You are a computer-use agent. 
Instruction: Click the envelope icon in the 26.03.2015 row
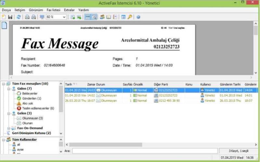pos(98,101)
